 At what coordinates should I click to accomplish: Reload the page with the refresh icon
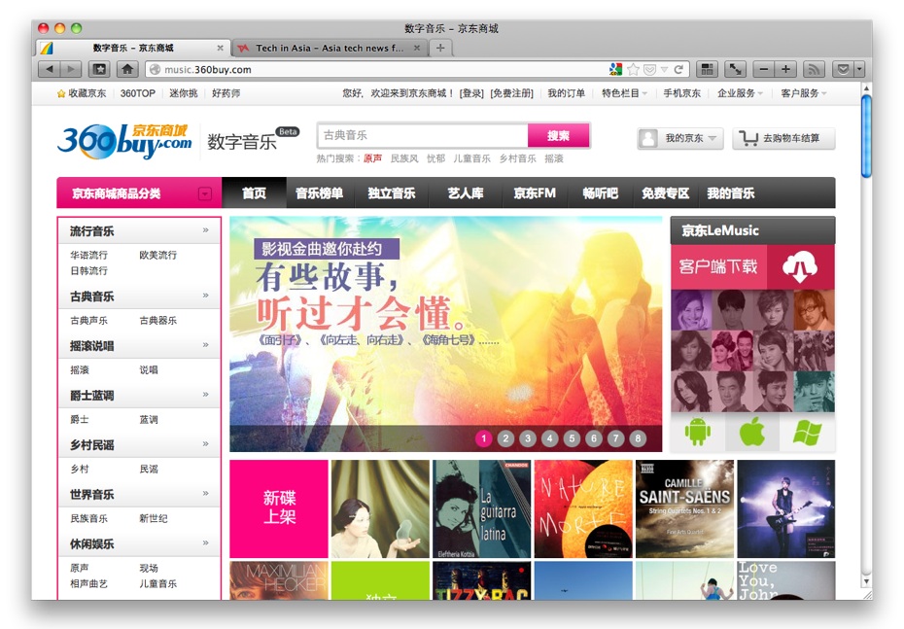click(x=678, y=70)
